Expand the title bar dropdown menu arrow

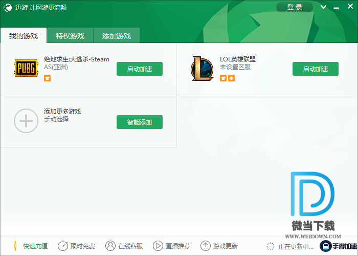click(323, 7)
